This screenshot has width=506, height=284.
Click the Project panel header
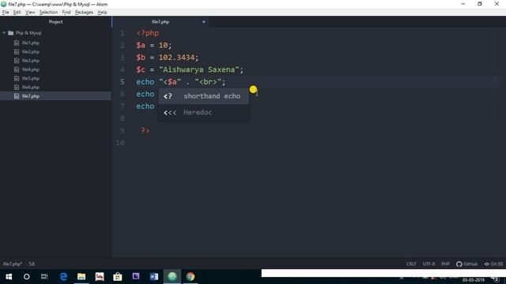(x=55, y=22)
